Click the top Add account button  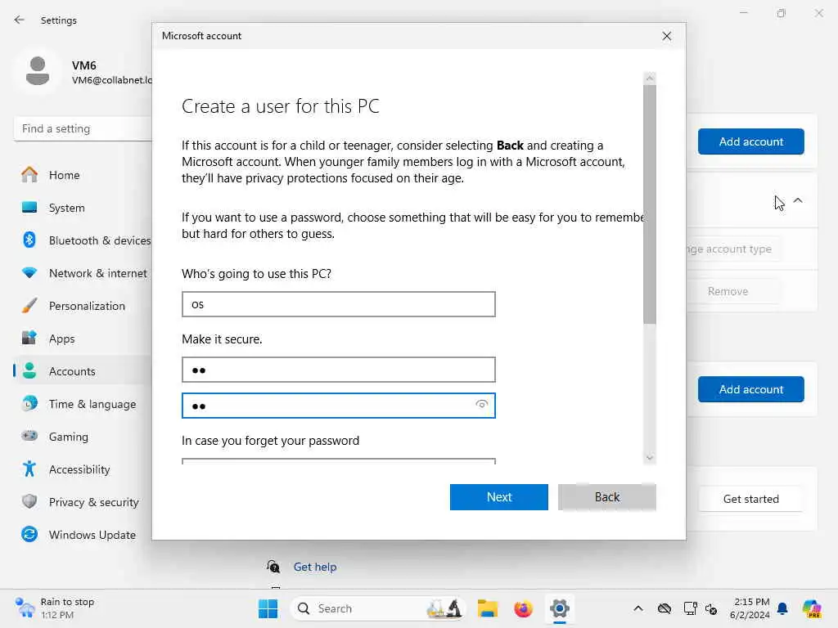coord(751,141)
